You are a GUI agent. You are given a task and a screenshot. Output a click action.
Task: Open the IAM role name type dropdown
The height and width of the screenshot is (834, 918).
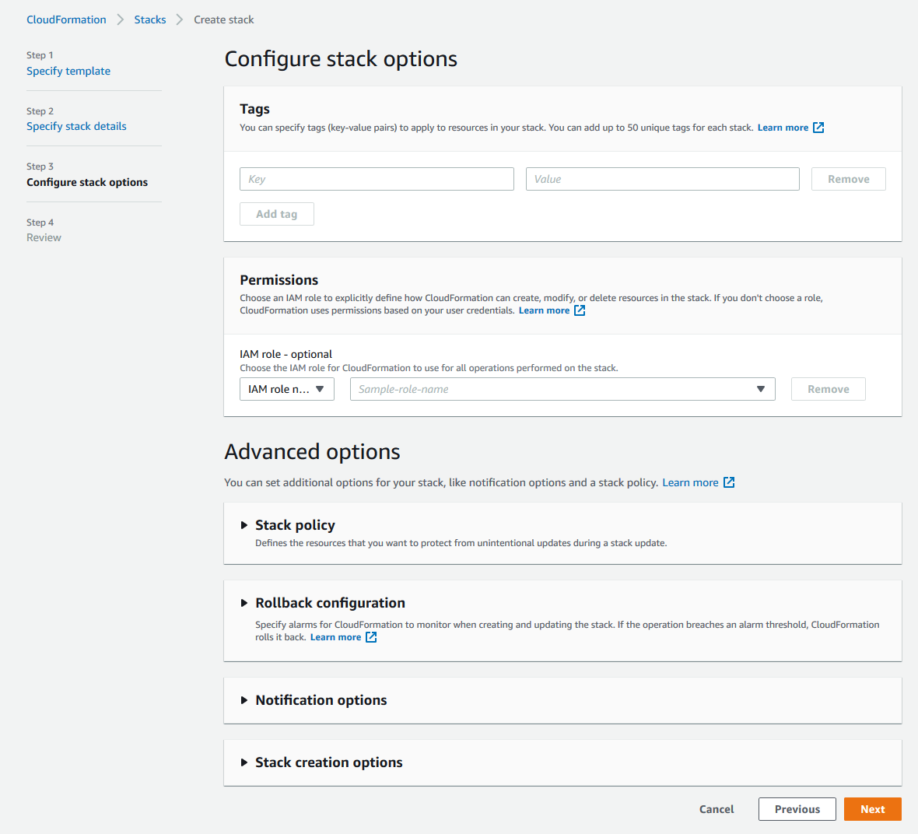[x=287, y=389]
